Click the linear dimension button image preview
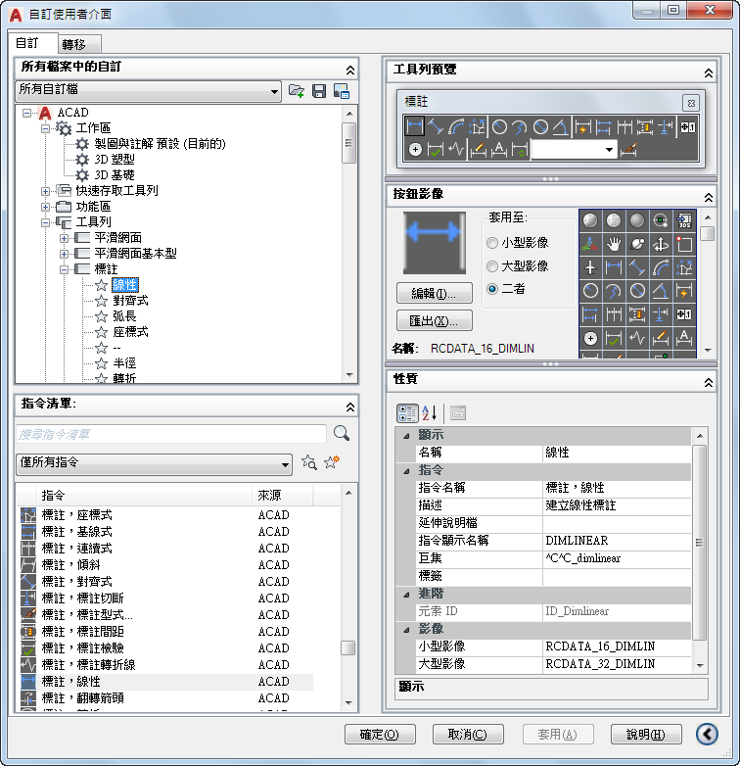The width and height of the screenshot is (740, 766). (x=435, y=242)
